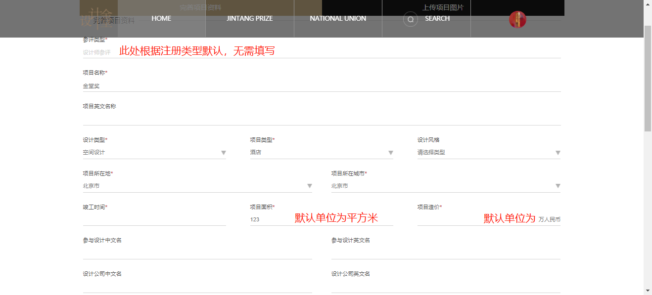Expand the 设计类型 dropdown showing 空间设计
The height and width of the screenshot is (295, 652).
coord(154,153)
